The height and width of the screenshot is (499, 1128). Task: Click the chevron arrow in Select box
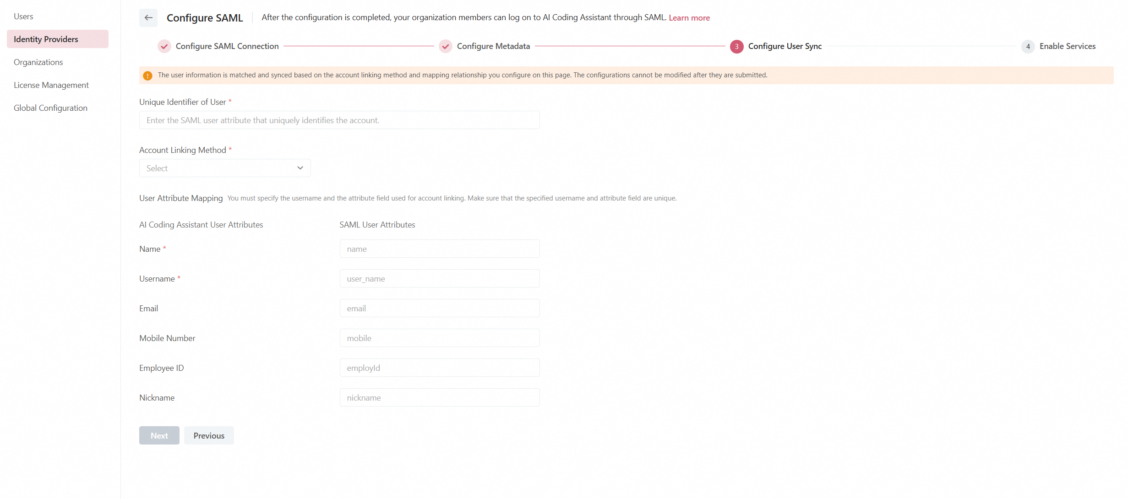tap(300, 168)
